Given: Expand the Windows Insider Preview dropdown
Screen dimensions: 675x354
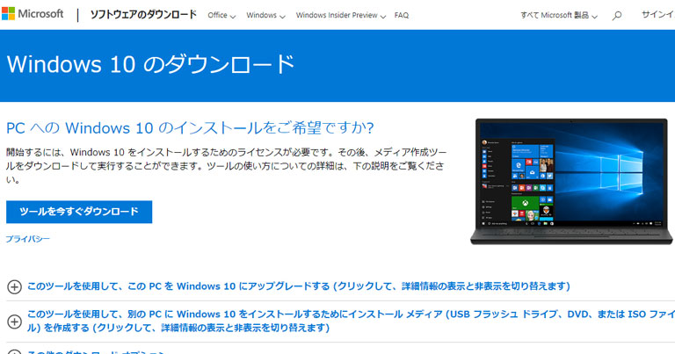Looking at the screenshot, I should (341, 16).
